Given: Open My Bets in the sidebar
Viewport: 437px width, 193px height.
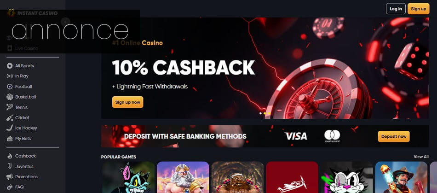Looking at the screenshot, I should point(19,138).
